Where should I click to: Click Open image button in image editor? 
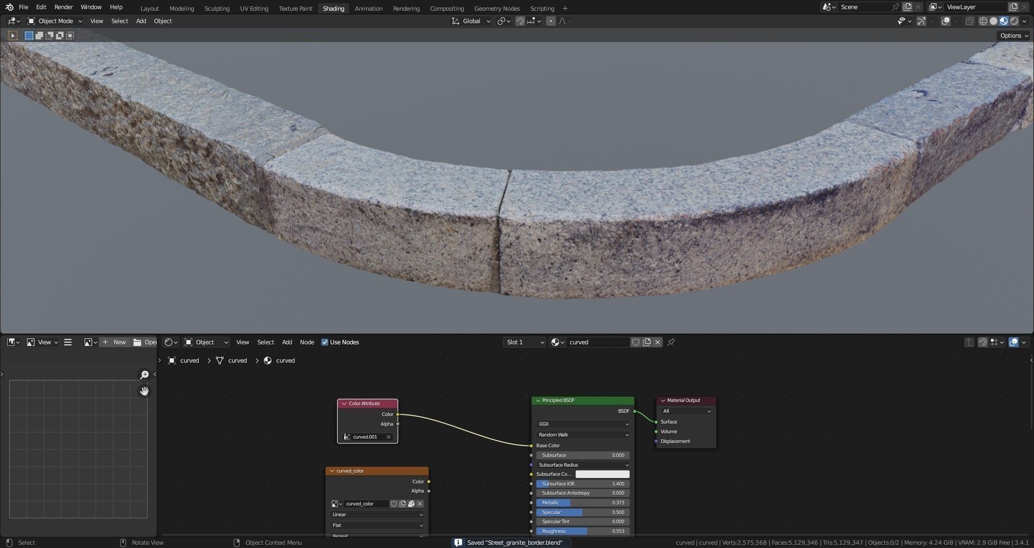click(144, 342)
